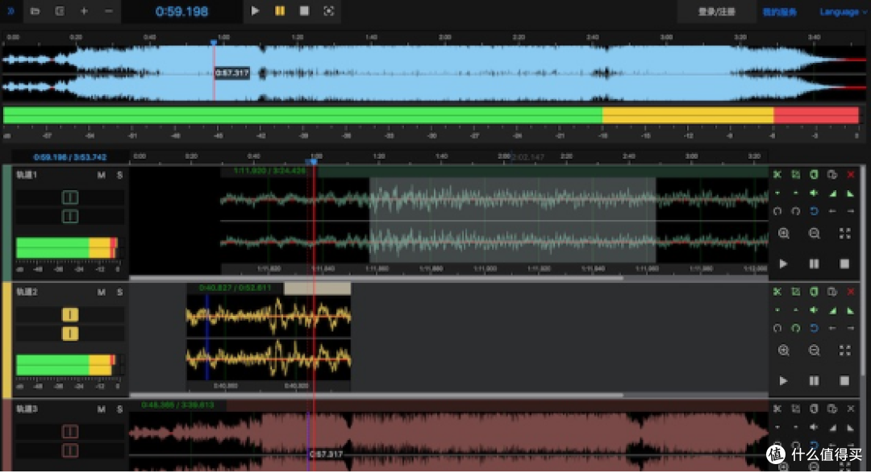Click the upper slider handle of 轨道1
871x473 pixels.
[70, 197]
